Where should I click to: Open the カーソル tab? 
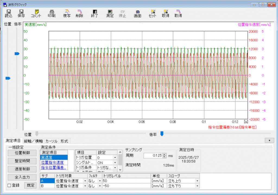click(51, 141)
